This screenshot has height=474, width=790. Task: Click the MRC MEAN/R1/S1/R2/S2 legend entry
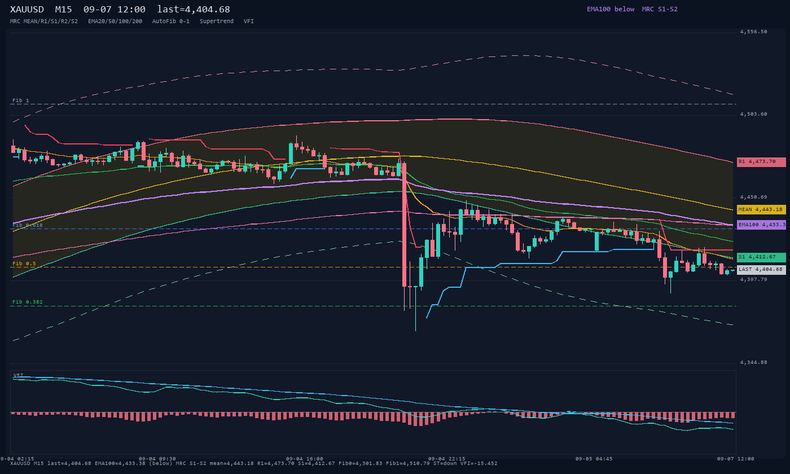tap(44, 21)
